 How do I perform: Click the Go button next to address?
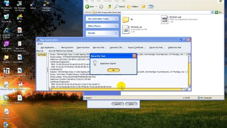coord(218,12)
